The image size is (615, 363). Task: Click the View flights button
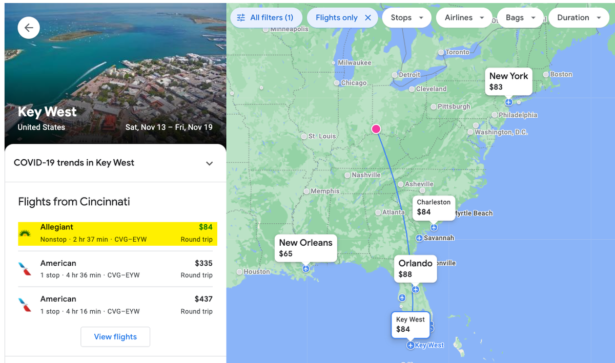115,336
